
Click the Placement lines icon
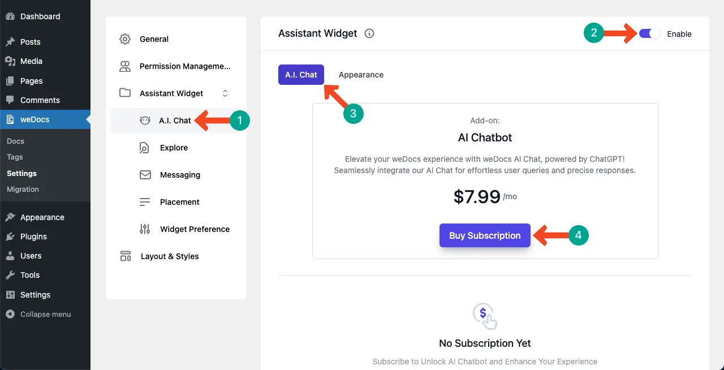tap(145, 202)
